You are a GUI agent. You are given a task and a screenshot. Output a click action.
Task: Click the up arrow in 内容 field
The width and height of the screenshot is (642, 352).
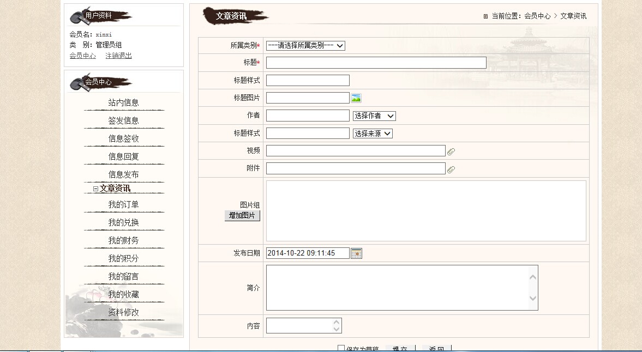click(337, 322)
